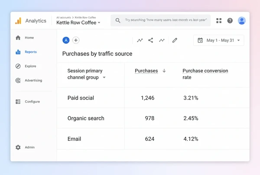Select the Paid social row label

81,98
